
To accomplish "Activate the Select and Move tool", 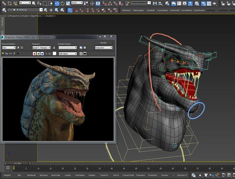I will point(57,3).
